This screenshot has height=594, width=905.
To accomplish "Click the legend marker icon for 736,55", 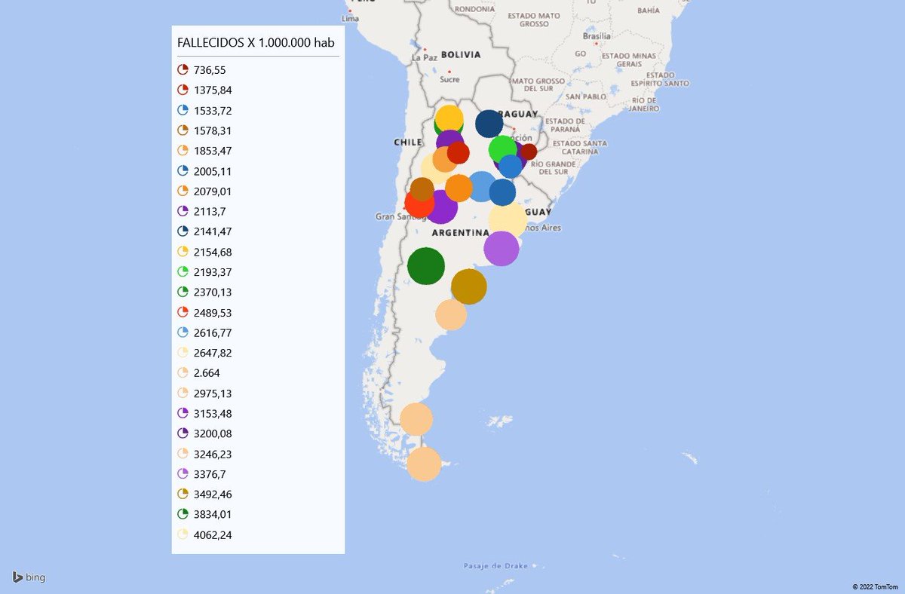I will click(183, 69).
